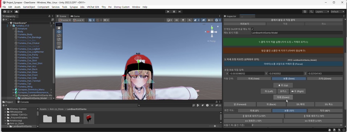The width and height of the screenshot is (347, 132).
Task: Select the Rotate tool
Action: (59, 36)
